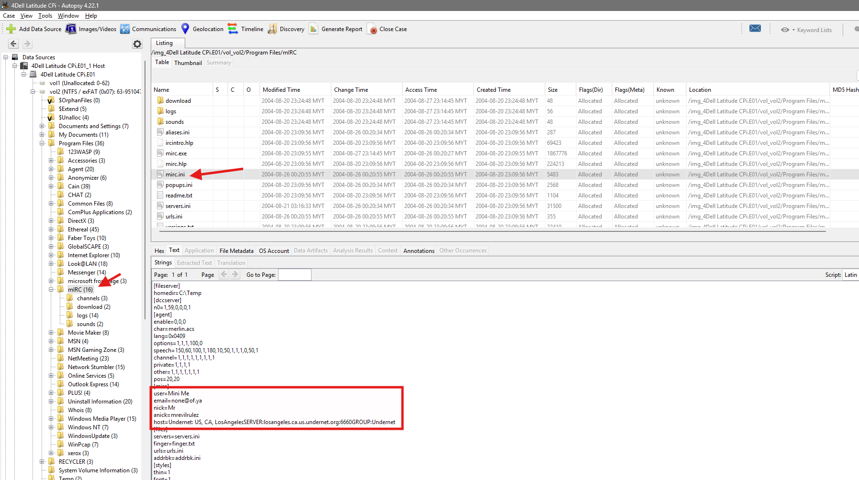This screenshot has height=480, width=859.
Task: Expand the Ethereal folder node
Action: click(51, 229)
